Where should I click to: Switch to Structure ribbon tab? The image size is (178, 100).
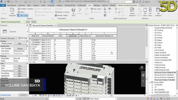22,5
